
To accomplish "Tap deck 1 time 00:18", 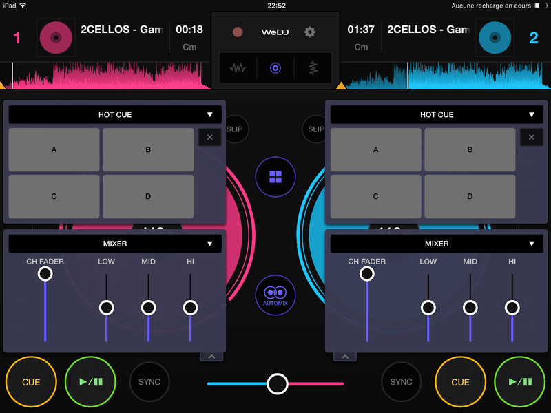I will tap(189, 30).
